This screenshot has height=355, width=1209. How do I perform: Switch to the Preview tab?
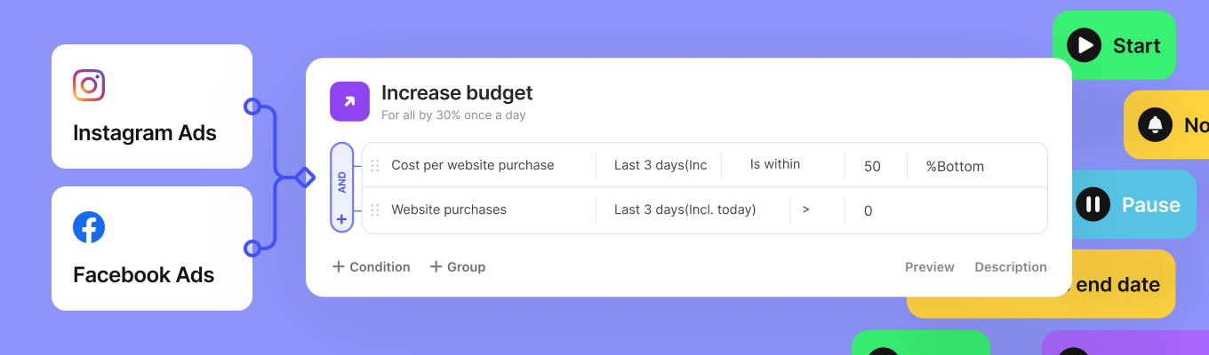pyautogui.click(x=929, y=267)
